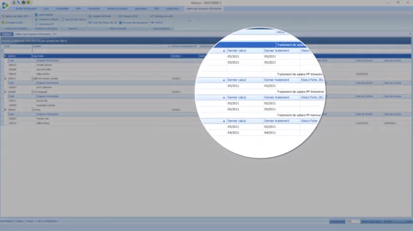Viewport: 413px width, 231px height.
Task: Click the Traitement salarial icon
Action: pos(36,19)
